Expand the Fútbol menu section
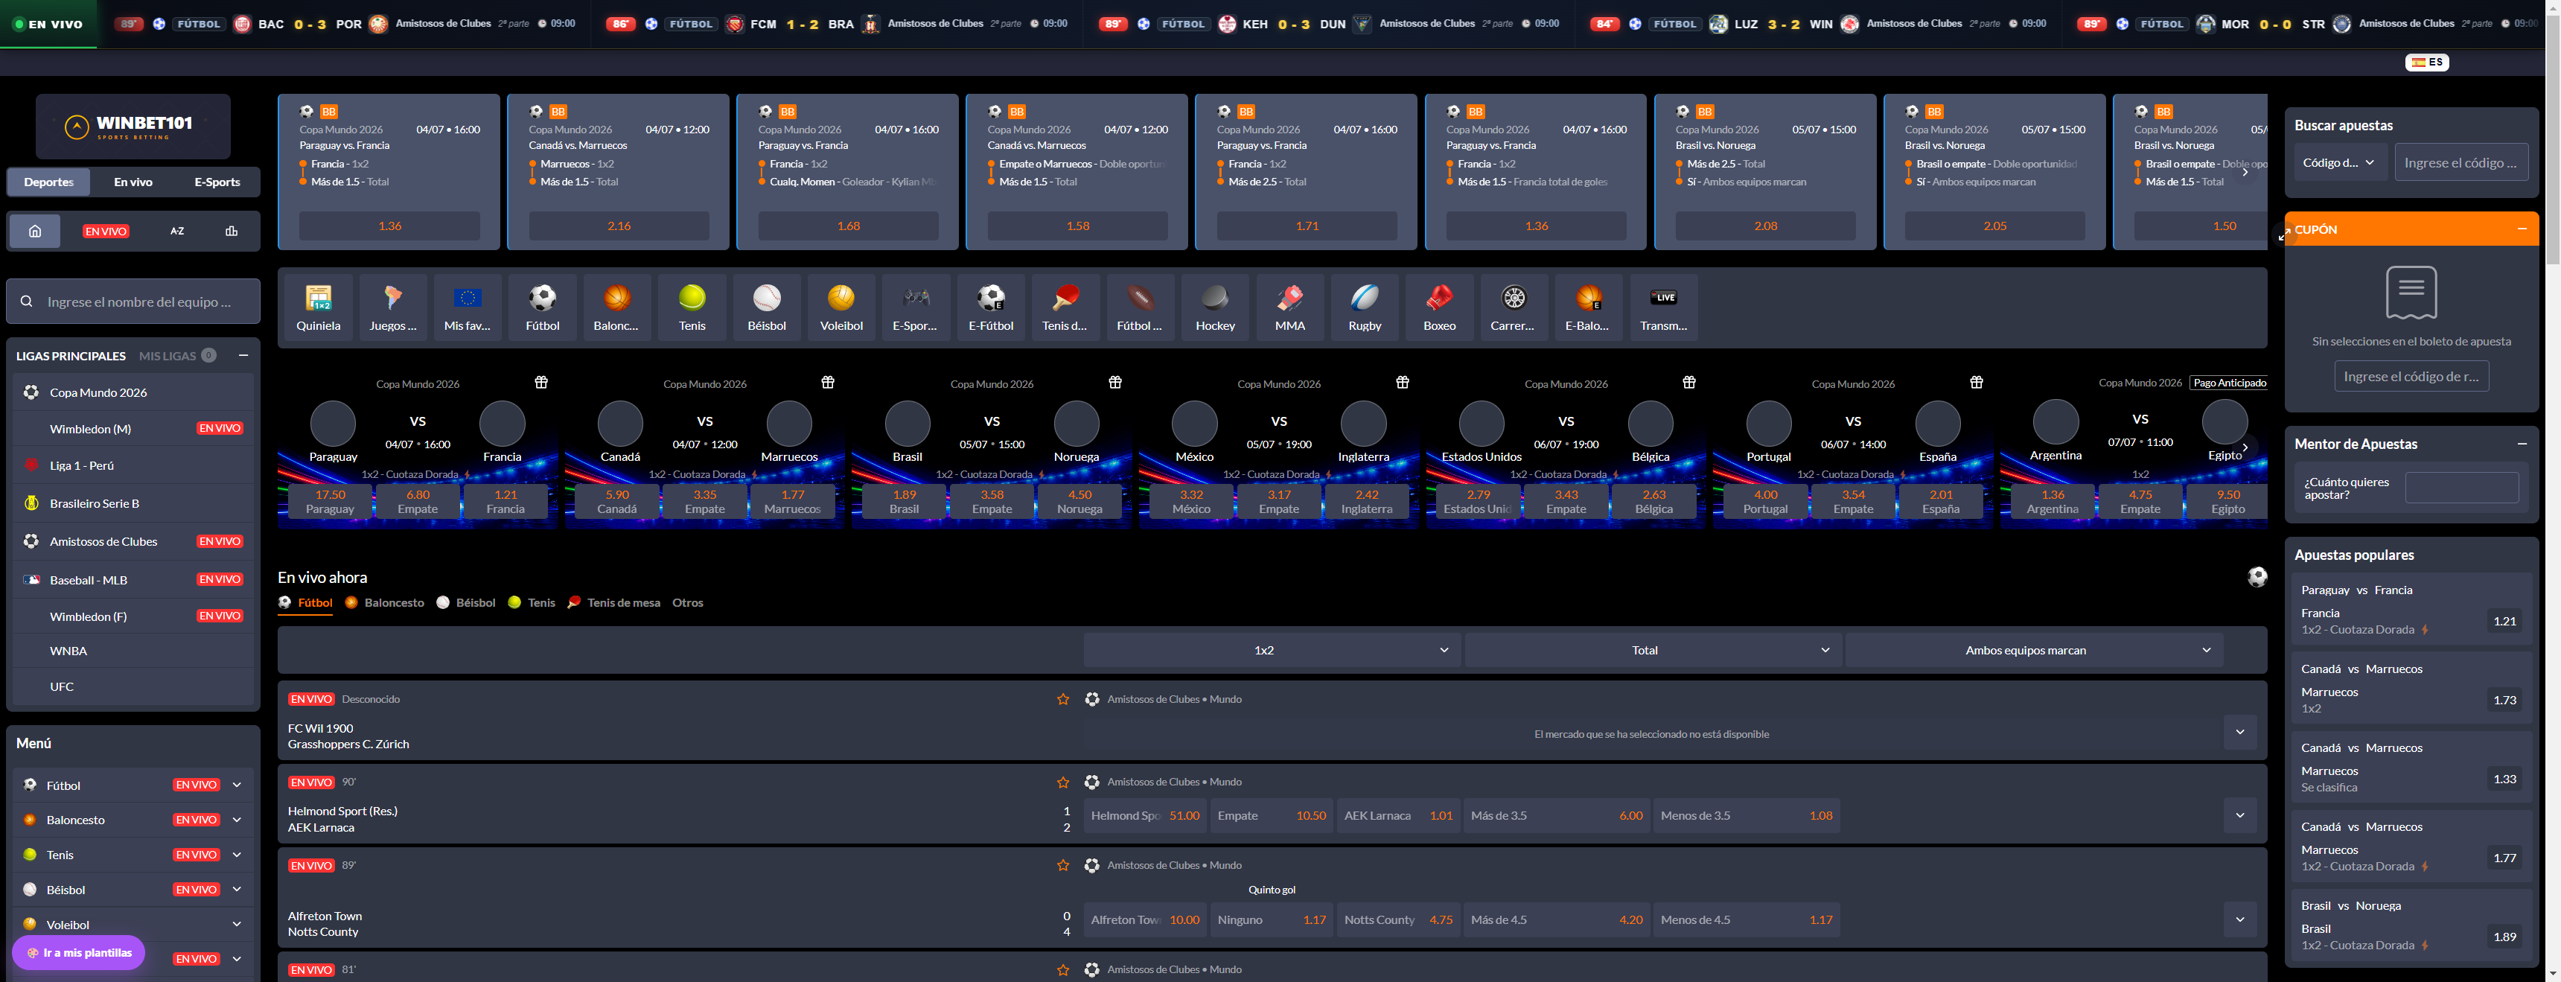 (237, 785)
